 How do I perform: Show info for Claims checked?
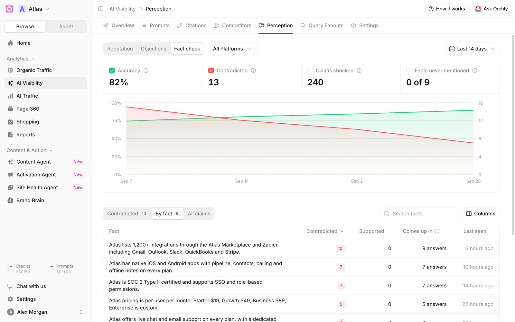pyautogui.click(x=359, y=71)
